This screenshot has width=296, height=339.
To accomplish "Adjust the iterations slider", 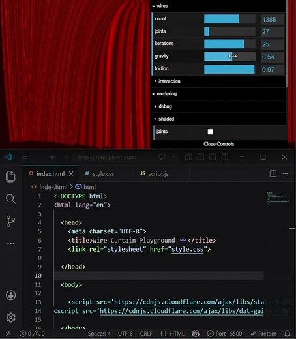I will (x=229, y=44).
